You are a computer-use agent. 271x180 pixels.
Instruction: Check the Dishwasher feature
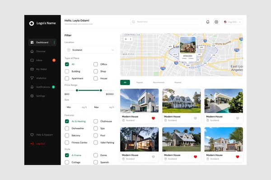67,128
